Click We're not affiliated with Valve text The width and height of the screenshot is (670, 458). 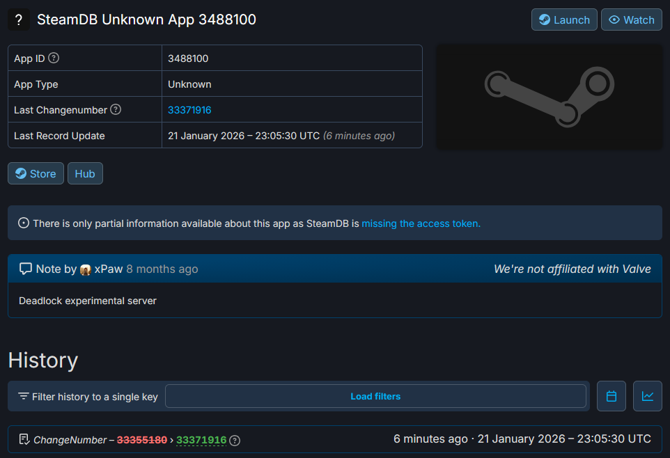[x=572, y=269]
